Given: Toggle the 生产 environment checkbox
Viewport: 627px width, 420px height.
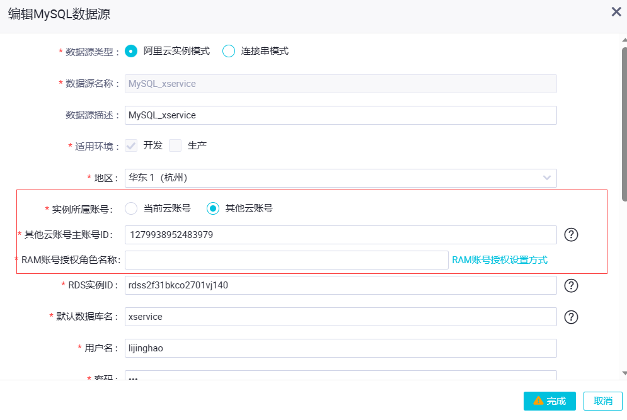Looking at the screenshot, I should (x=175, y=145).
